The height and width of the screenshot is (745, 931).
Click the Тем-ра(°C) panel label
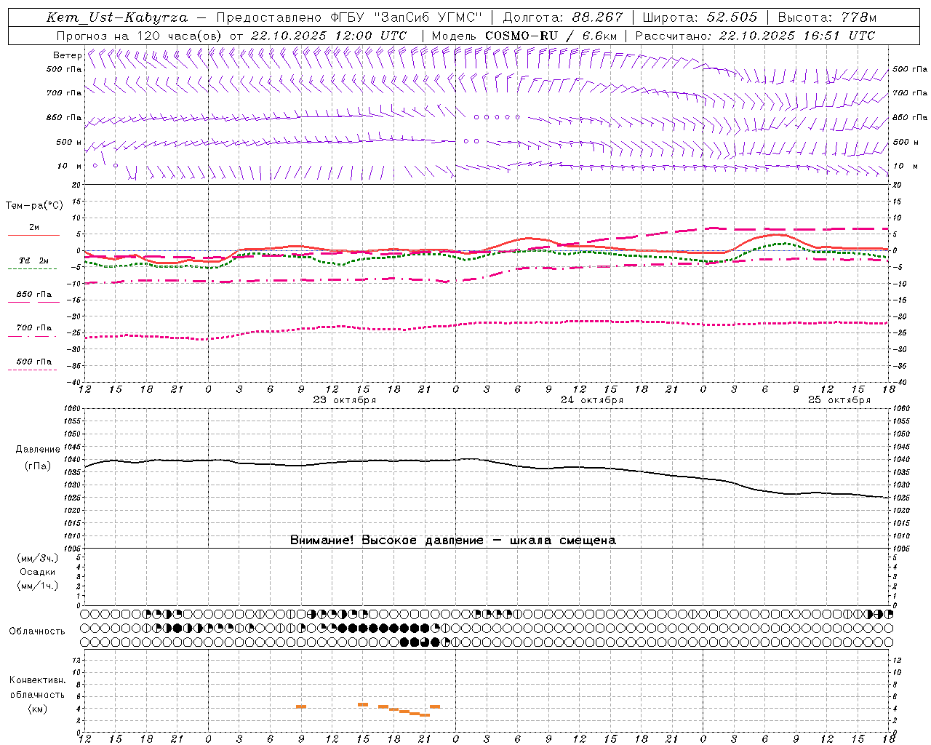point(34,206)
